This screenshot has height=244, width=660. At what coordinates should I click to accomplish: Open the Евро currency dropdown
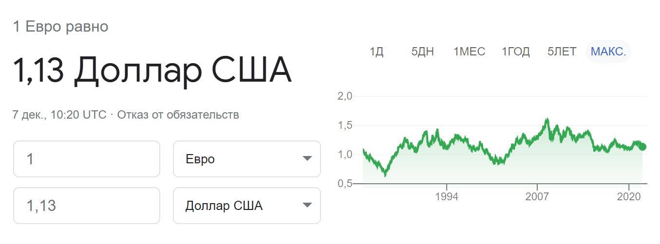pyautogui.click(x=246, y=159)
